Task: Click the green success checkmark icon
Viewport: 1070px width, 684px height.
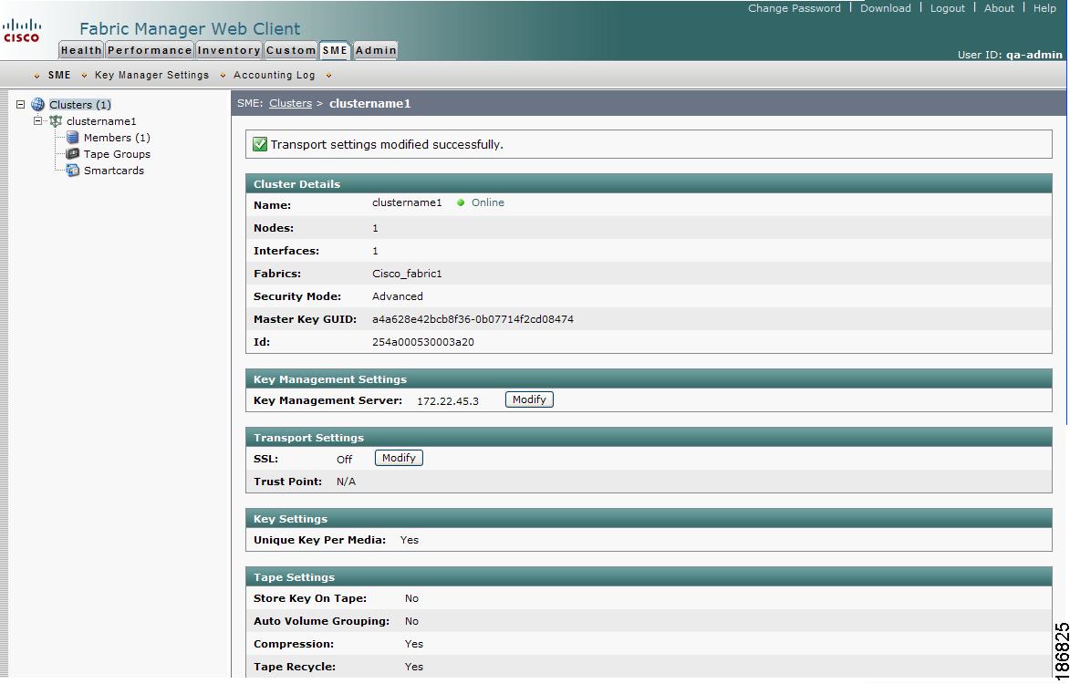Action: pyautogui.click(x=260, y=144)
